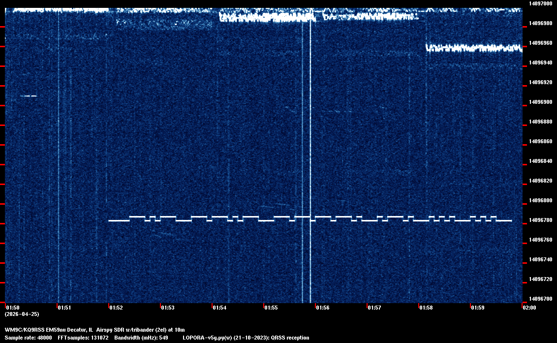Click the 14096780 frequency label
The image size is (557, 343).
pos(541,220)
